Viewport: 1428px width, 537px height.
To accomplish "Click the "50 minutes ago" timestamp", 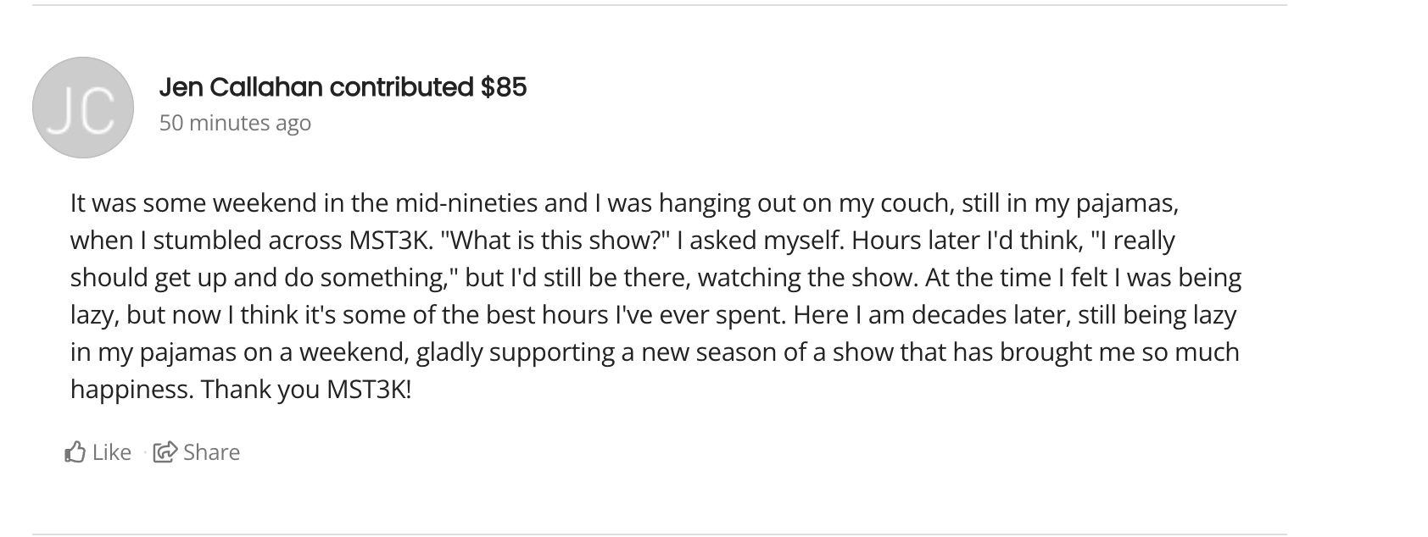I will 235,123.
